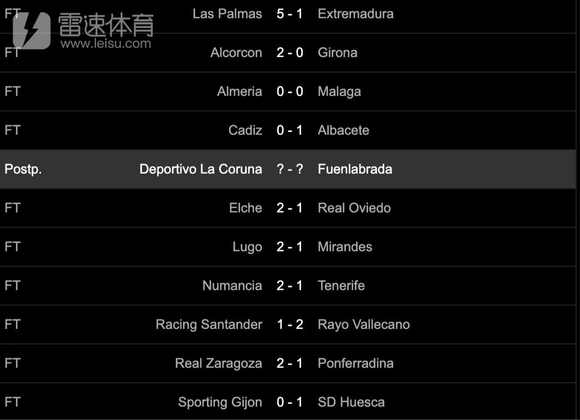This screenshot has height=420, width=580.
Task: Select the Real Oviedo team name
Action: 354,208
